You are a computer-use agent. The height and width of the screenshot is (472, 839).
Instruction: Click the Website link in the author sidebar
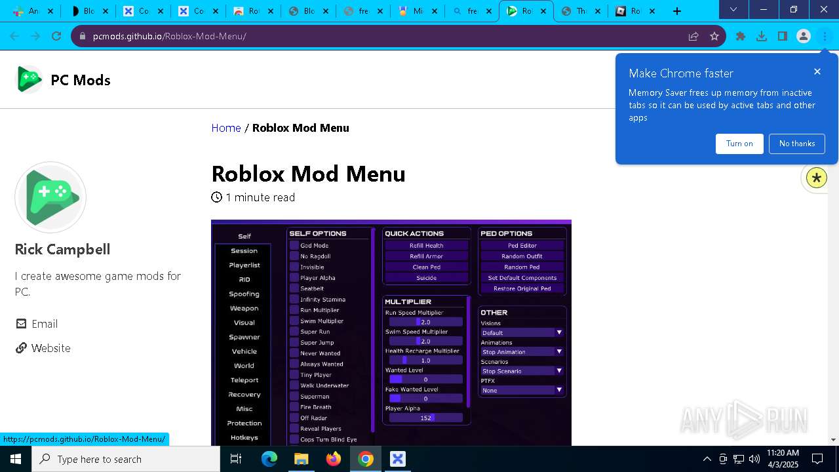tap(50, 348)
